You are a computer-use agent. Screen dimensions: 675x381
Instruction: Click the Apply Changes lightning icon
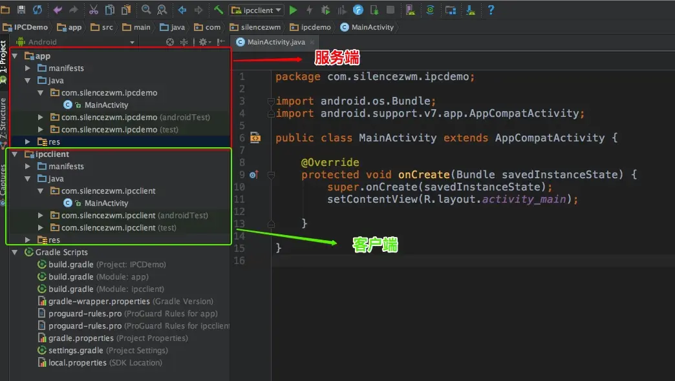(309, 10)
